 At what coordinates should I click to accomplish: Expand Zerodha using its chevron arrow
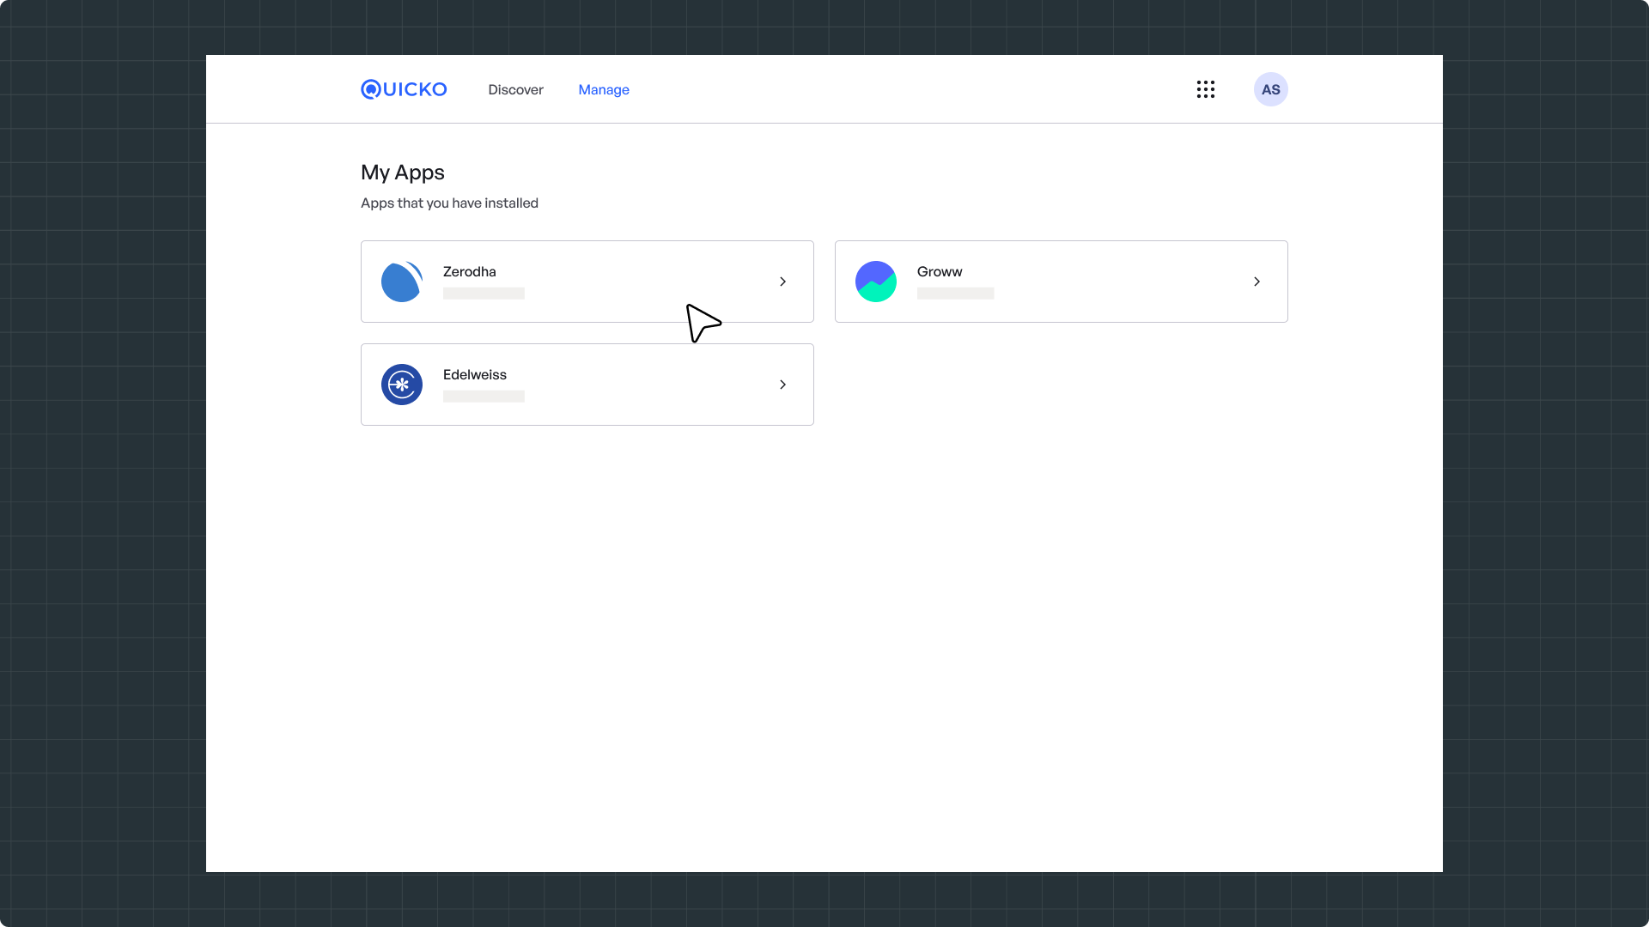[x=782, y=282]
